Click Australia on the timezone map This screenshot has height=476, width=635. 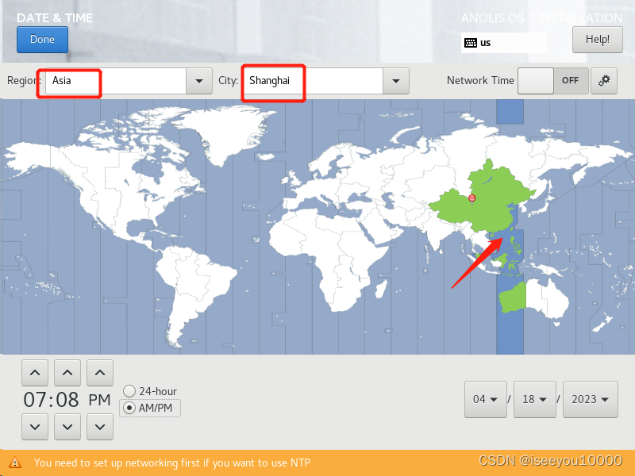(534, 297)
